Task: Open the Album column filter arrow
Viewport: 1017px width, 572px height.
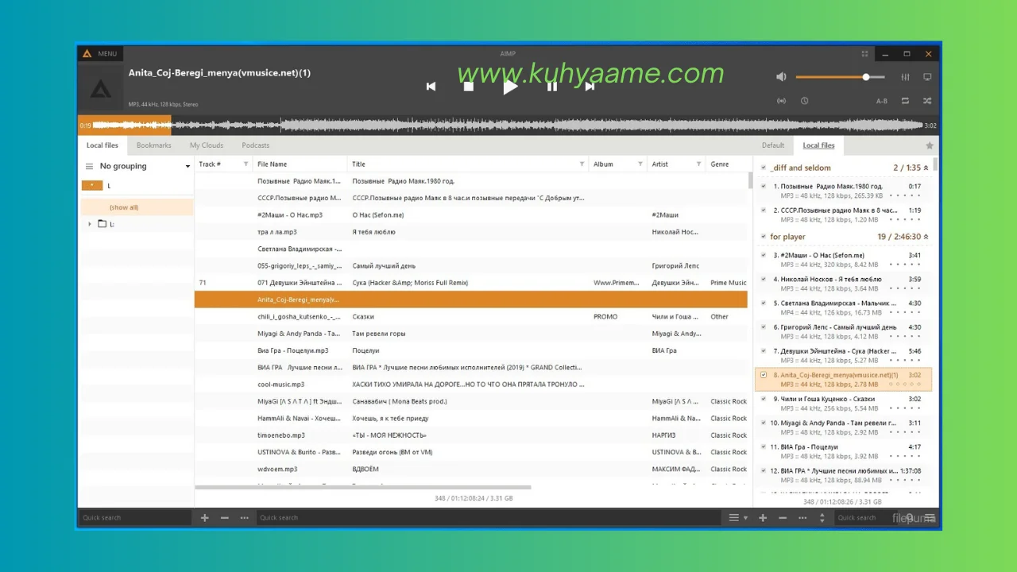Action: coord(640,164)
